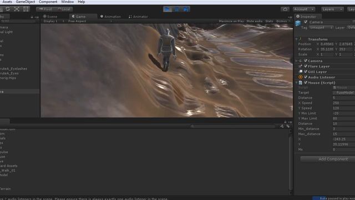Toggle the Camera game object active checkbox
This screenshot has height=200, width=355.
tap(306, 22)
